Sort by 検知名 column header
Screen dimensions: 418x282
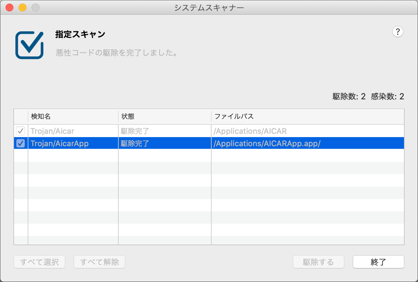(x=73, y=116)
